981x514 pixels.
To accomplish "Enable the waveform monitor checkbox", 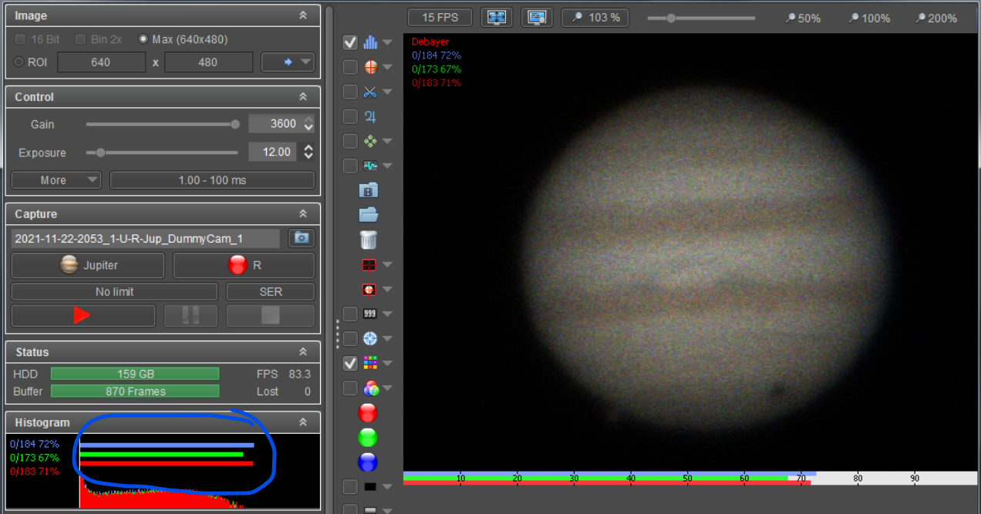I will (x=350, y=166).
